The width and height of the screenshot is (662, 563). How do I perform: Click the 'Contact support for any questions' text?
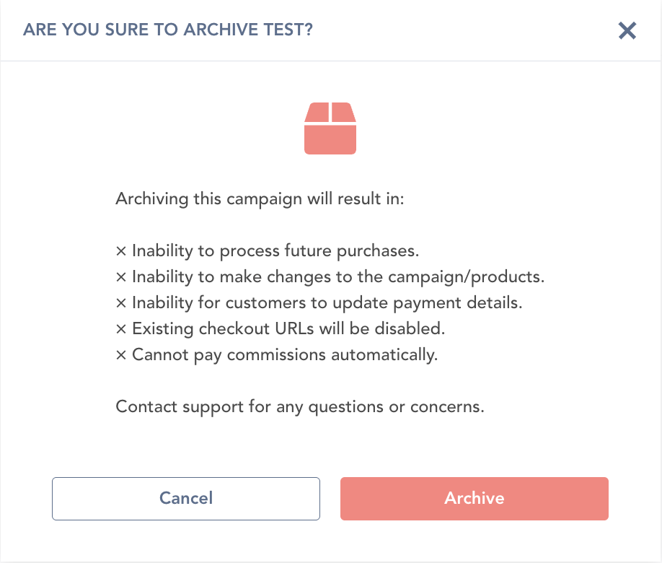click(x=299, y=406)
